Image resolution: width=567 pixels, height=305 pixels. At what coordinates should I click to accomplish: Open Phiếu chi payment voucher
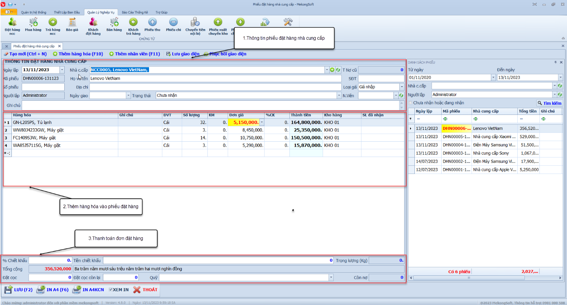(x=173, y=24)
